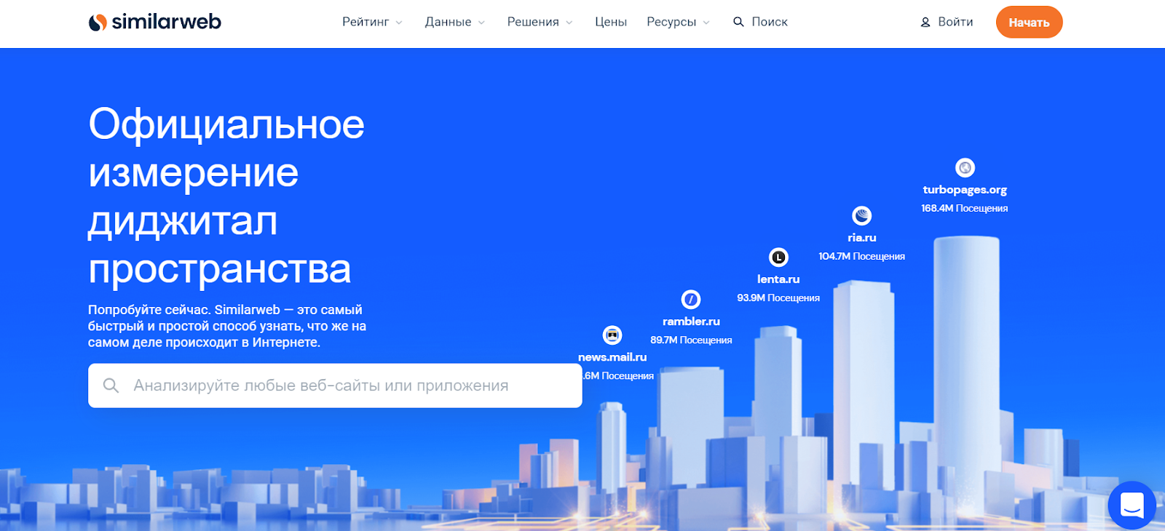The image size is (1165, 531).
Task: Click the turbopages.org site icon
Action: tap(965, 168)
